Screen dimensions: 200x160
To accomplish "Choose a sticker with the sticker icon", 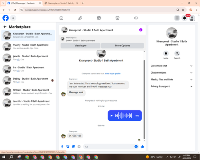I will point(74,147).
